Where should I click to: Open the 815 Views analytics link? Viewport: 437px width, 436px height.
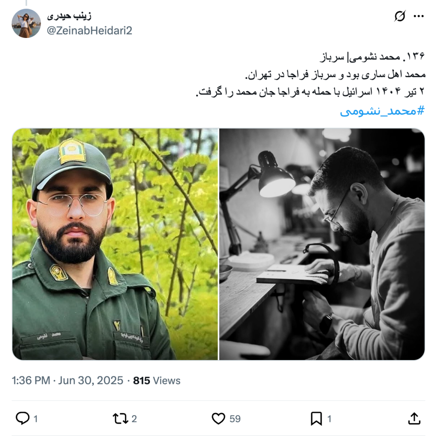pos(157,380)
